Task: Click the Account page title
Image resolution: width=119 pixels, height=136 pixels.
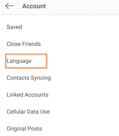Action: click(x=34, y=6)
